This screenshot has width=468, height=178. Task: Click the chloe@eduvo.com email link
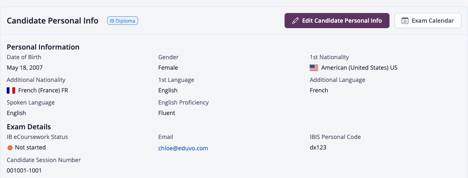[183, 148]
